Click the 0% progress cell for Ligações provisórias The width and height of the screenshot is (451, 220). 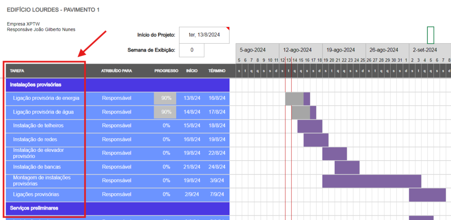[166, 194]
